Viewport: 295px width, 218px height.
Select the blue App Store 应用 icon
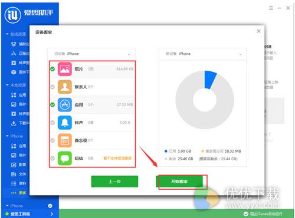click(x=65, y=105)
